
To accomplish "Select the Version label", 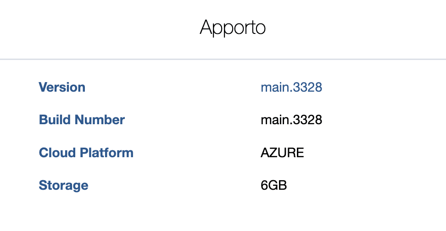I will pos(62,87).
